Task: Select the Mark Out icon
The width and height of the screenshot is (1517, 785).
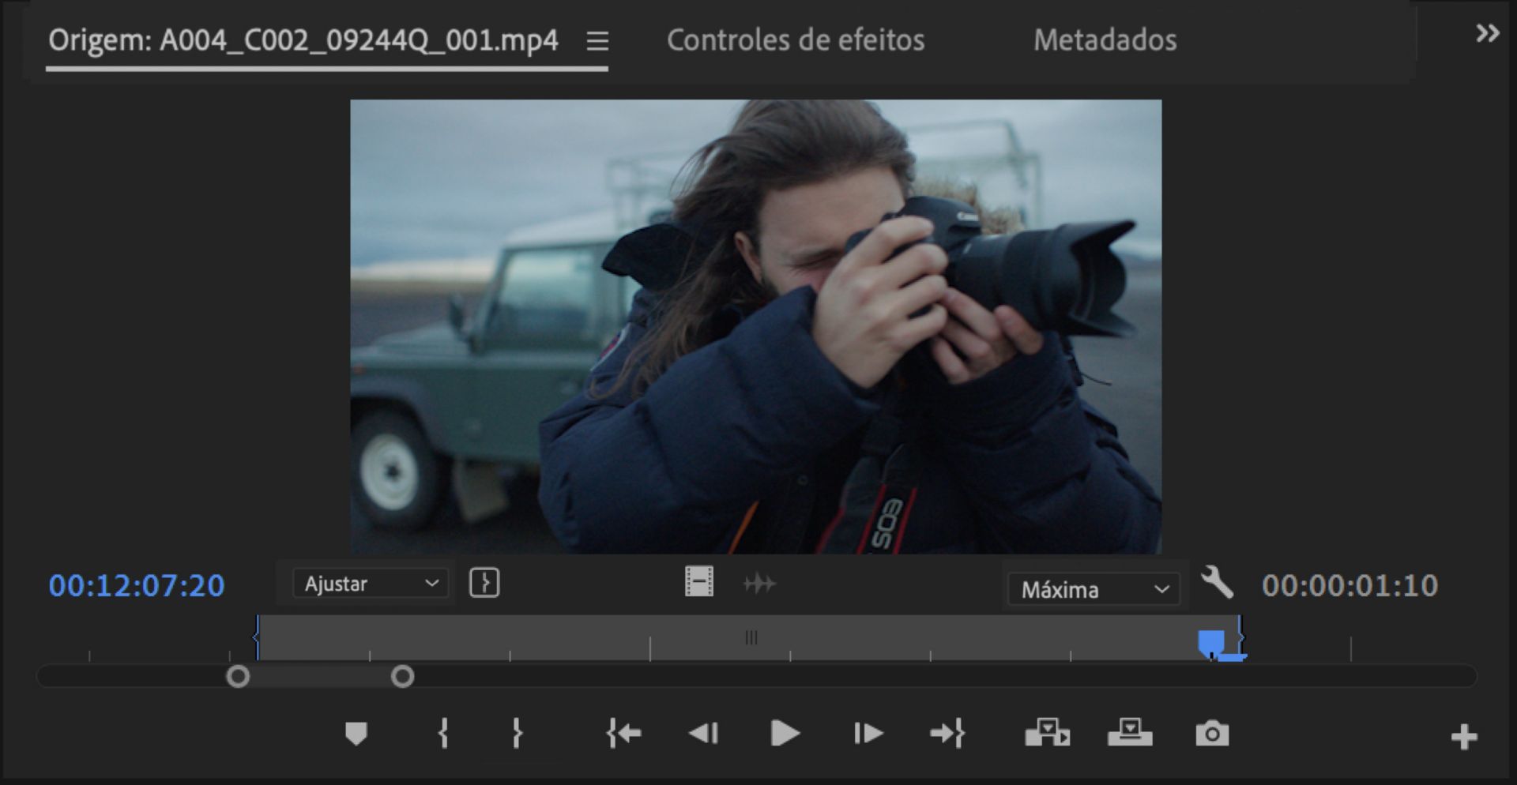Action: [518, 733]
